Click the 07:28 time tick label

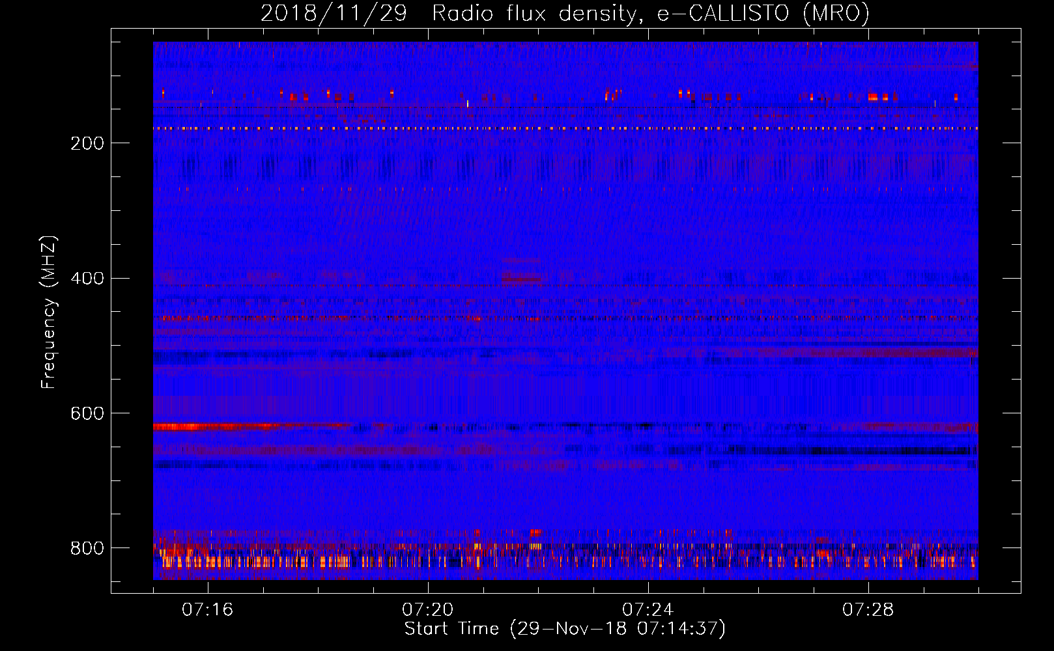(868, 610)
